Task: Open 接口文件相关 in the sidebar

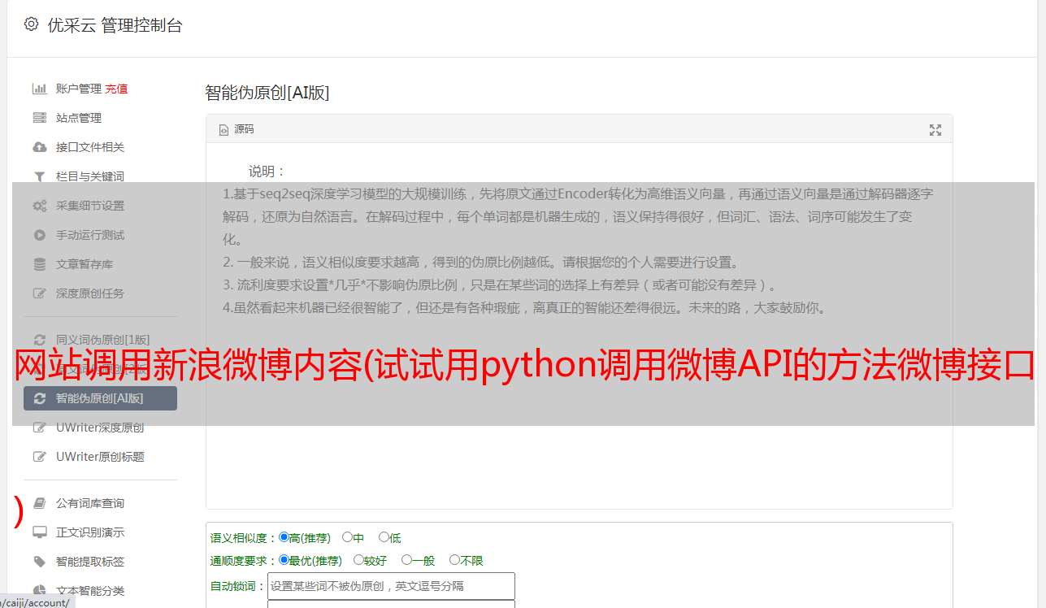Action: coord(90,147)
